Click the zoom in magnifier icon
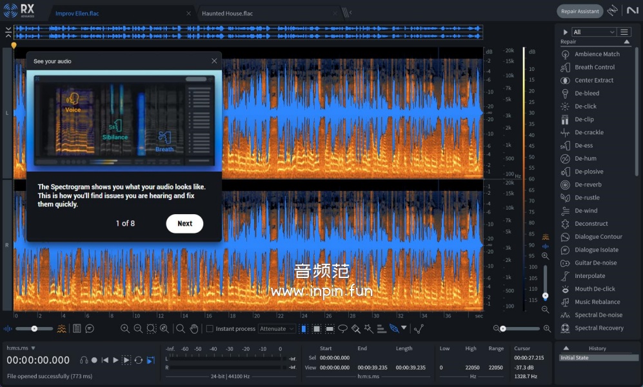 125,328
